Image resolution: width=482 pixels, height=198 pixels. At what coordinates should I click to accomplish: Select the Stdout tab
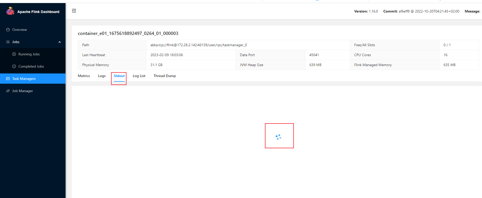[119, 76]
